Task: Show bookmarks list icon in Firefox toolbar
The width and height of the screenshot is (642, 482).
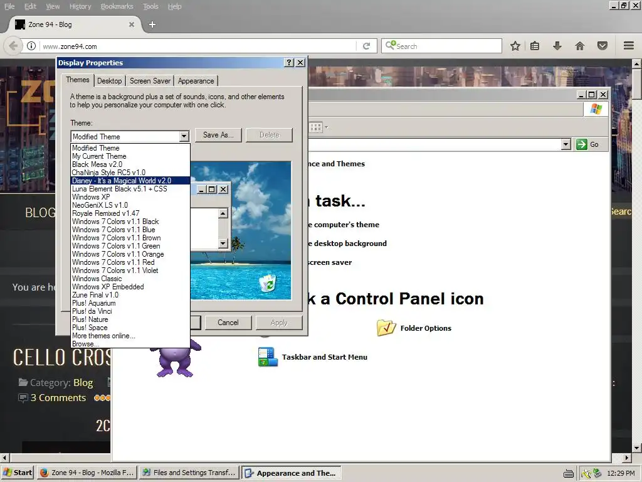Action: click(x=535, y=46)
